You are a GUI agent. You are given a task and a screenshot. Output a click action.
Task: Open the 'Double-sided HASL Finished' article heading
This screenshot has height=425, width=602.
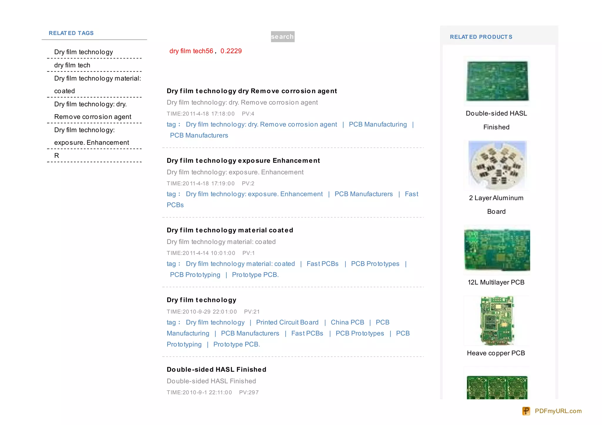(x=216, y=369)
